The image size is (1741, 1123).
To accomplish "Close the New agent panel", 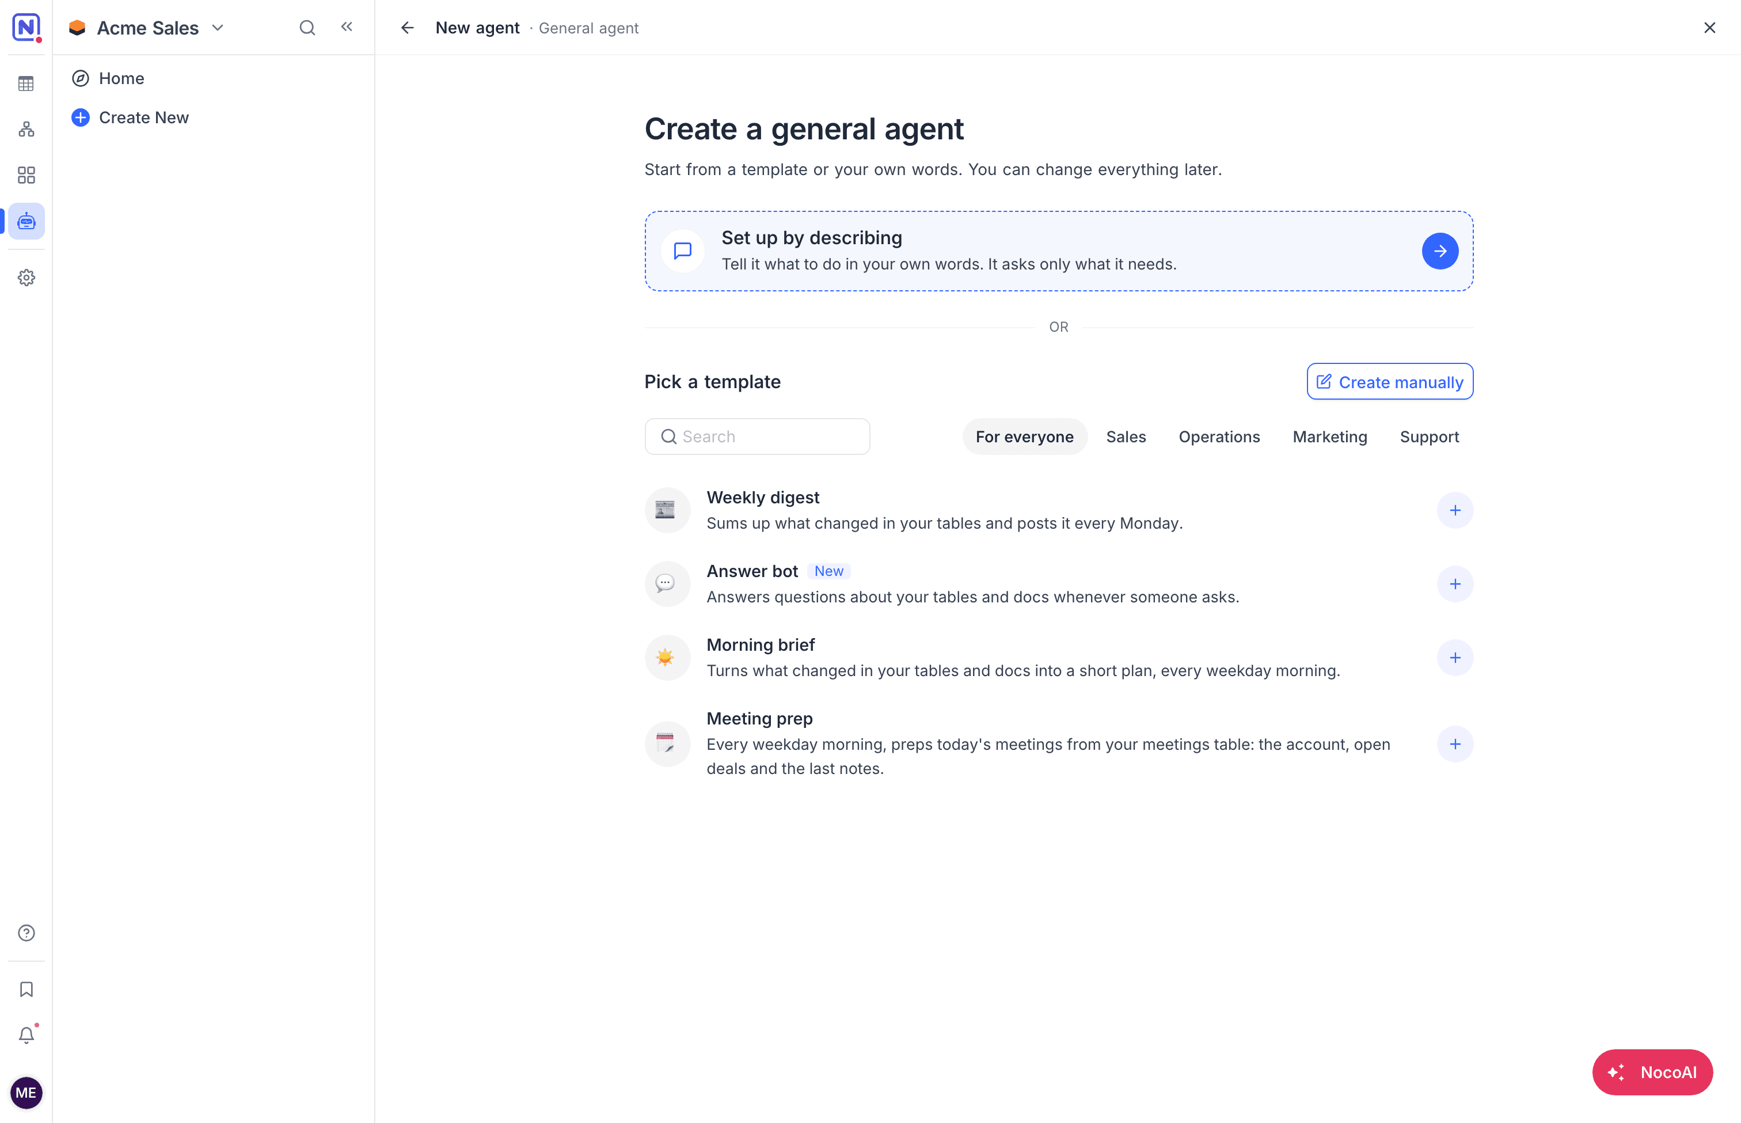I will point(1710,28).
